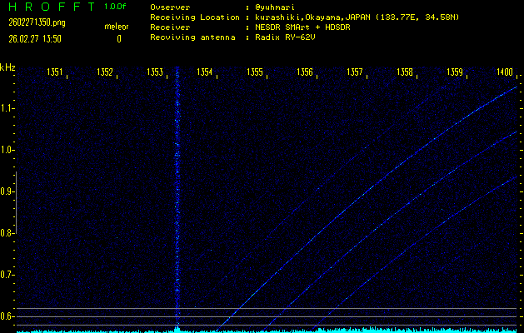Click the 26.02.27 13:50 timestamp
This screenshot has width=524, height=333.
(x=34, y=38)
